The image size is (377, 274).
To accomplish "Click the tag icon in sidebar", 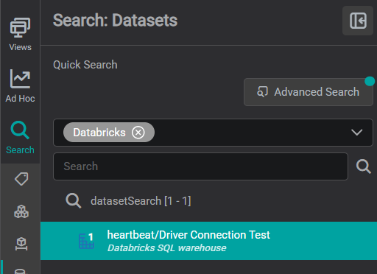I will tap(21, 179).
